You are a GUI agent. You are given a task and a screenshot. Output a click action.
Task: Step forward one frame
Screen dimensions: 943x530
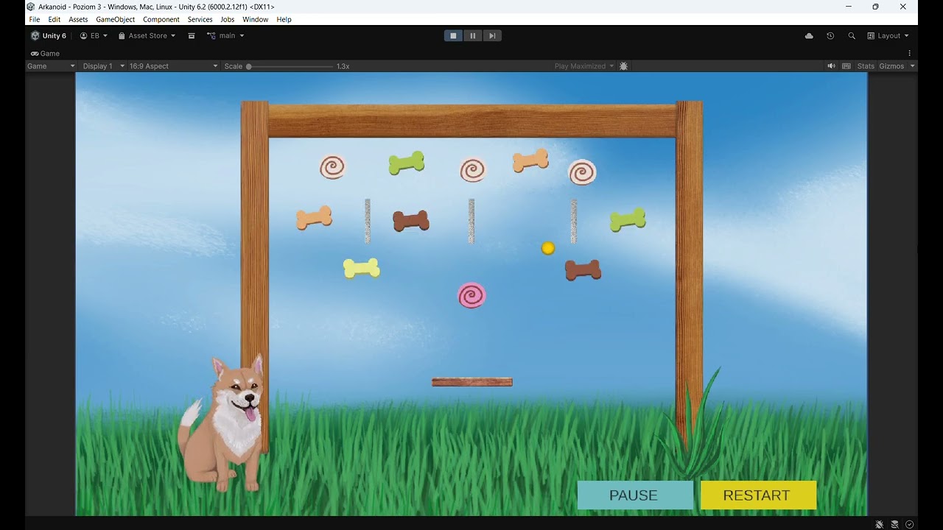[x=492, y=35]
